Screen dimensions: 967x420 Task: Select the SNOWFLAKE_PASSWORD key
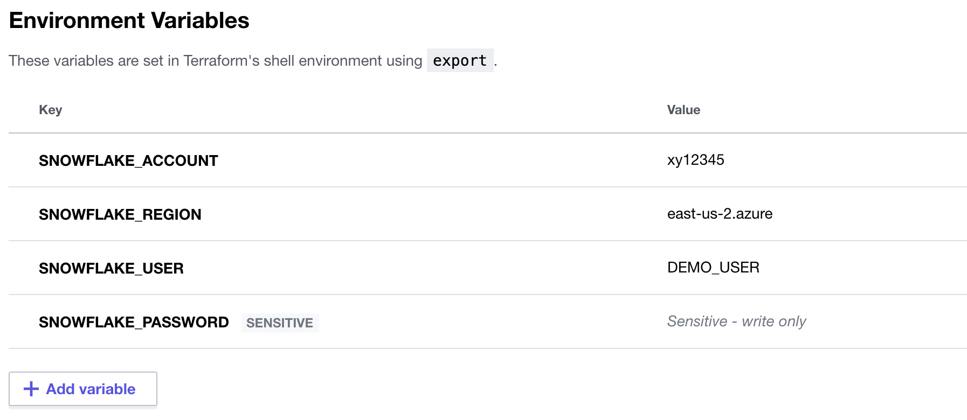click(x=134, y=322)
